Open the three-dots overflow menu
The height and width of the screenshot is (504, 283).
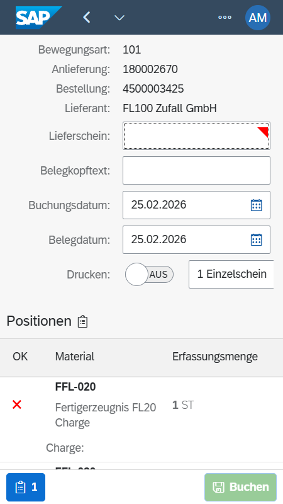point(225,18)
